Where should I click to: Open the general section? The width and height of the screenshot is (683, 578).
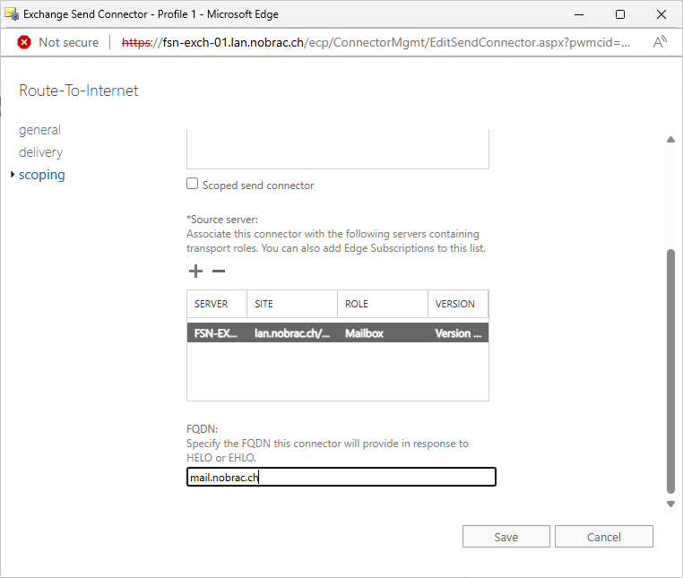pos(39,130)
